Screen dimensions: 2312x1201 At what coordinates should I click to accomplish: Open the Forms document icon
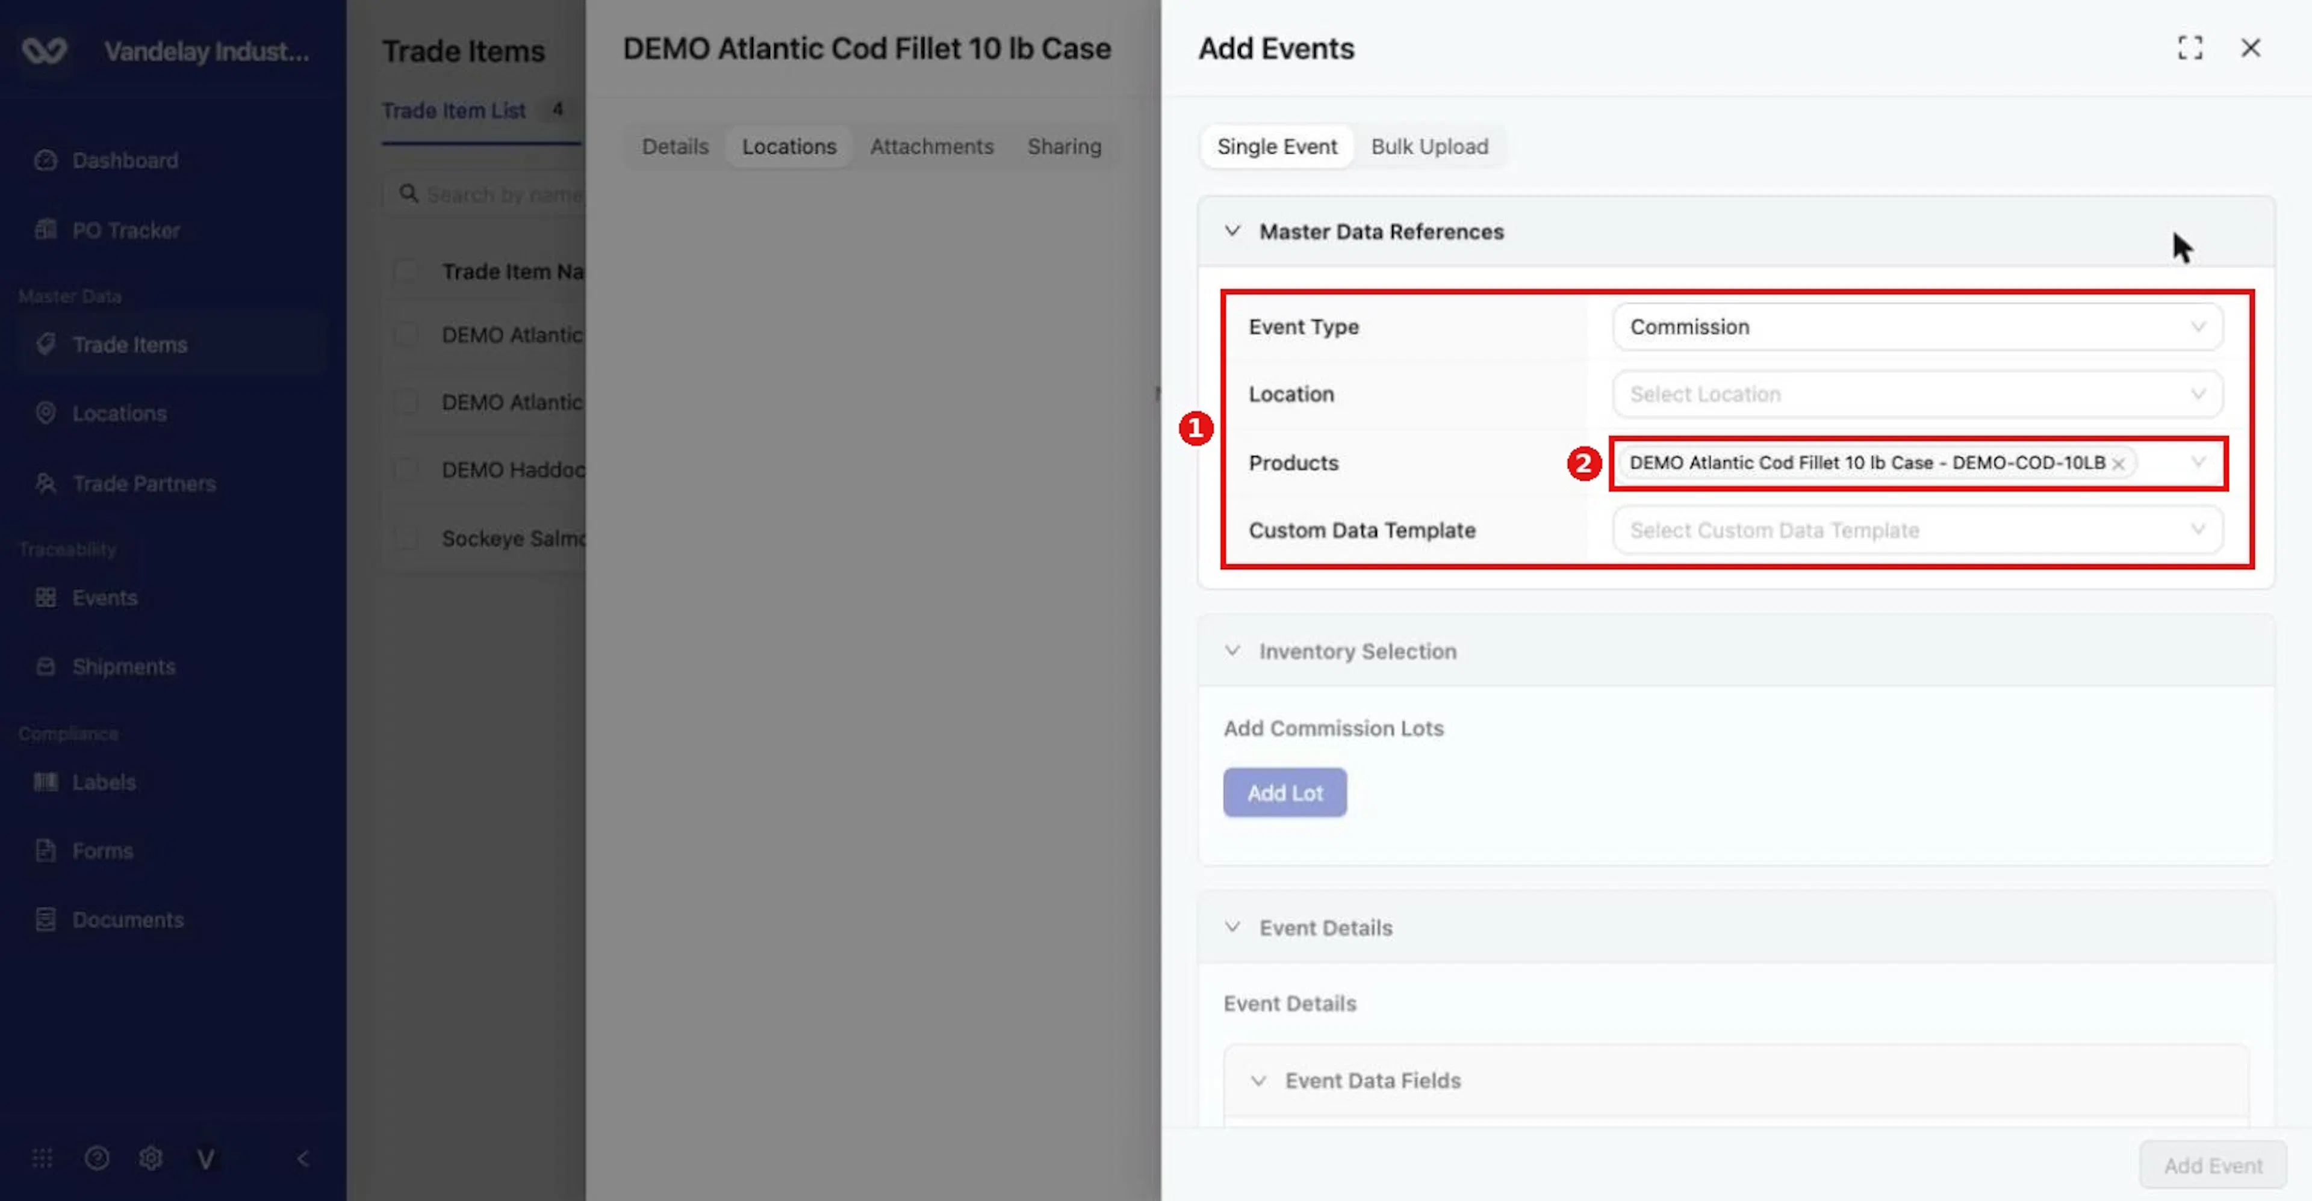point(45,850)
